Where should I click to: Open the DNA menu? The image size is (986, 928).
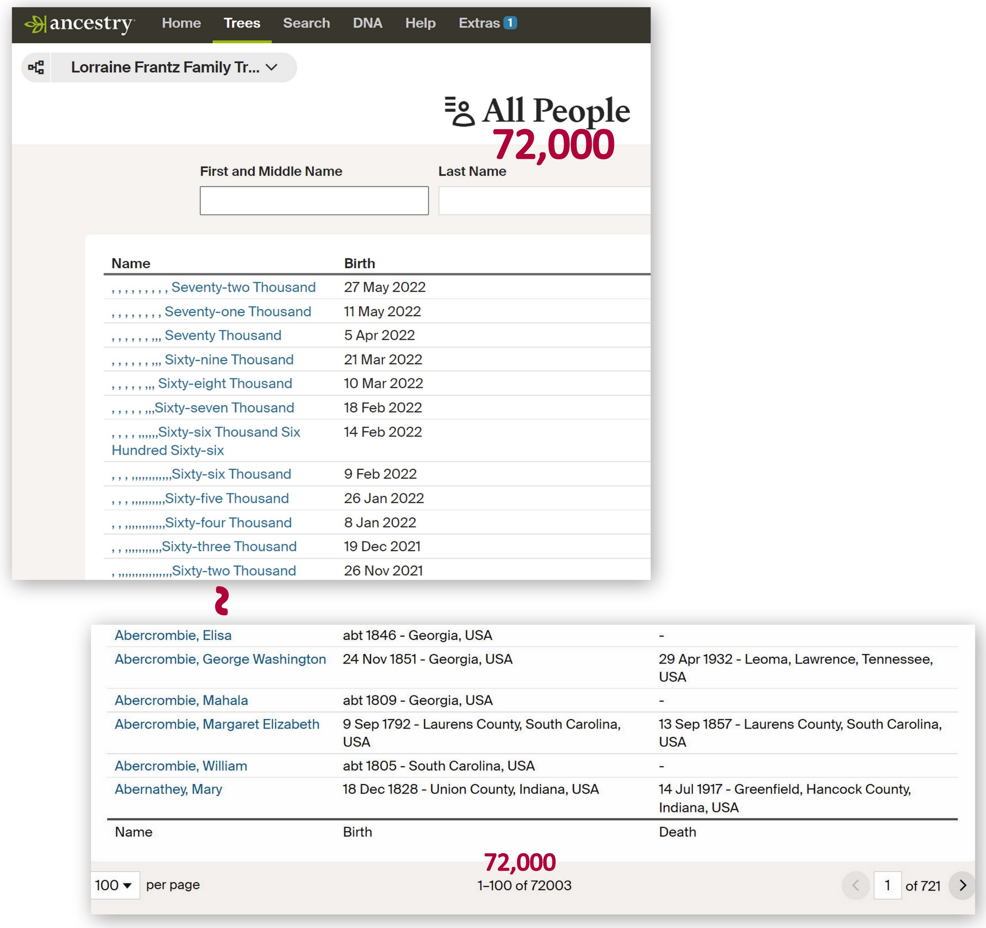tap(367, 23)
